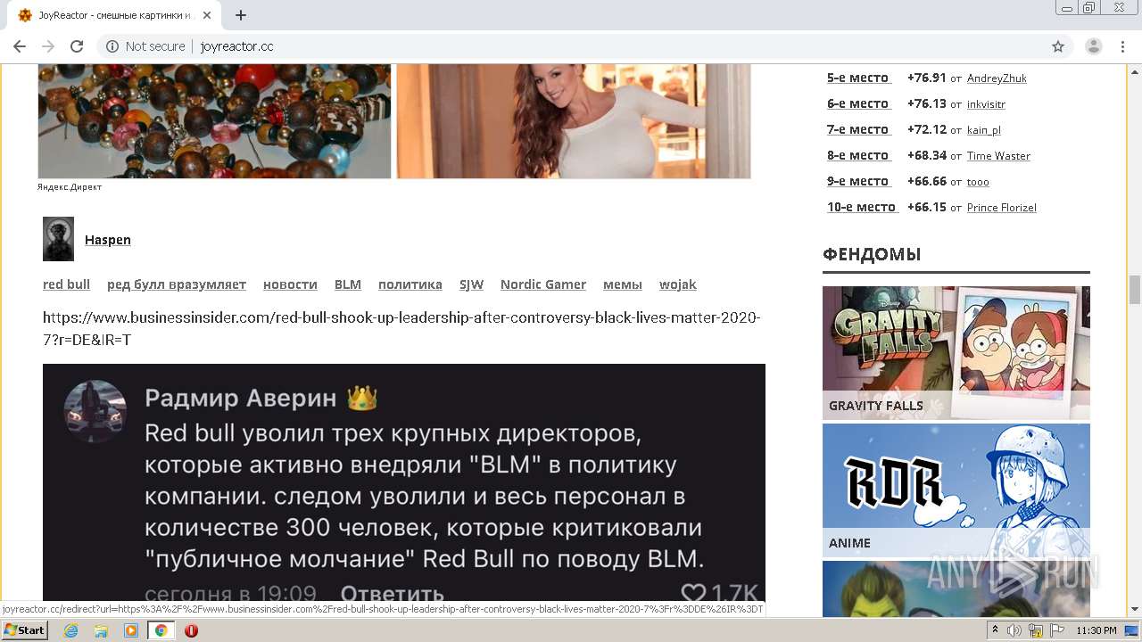The height and width of the screenshot is (642, 1142).
Task: Go back to the previous page
Action: point(20,46)
